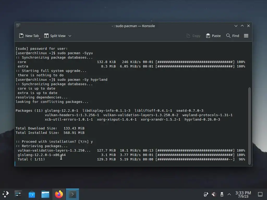Click the 'sudo pacman -Sy hyprland' command line
Viewport: 267px width, 200px height.
[62, 80]
